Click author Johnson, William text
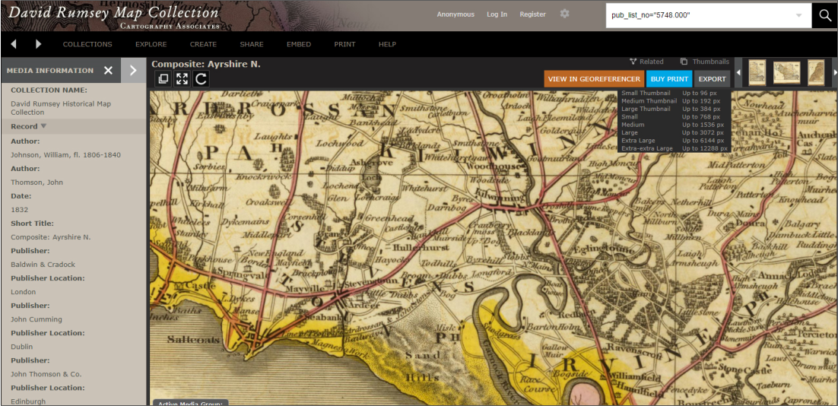838x406 pixels. pos(65,155)
